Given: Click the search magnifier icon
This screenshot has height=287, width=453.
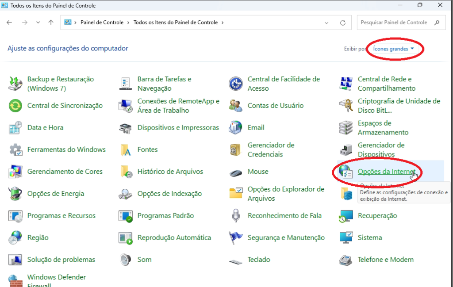Looking at the screenshot, I should click(x=437, y=23).
